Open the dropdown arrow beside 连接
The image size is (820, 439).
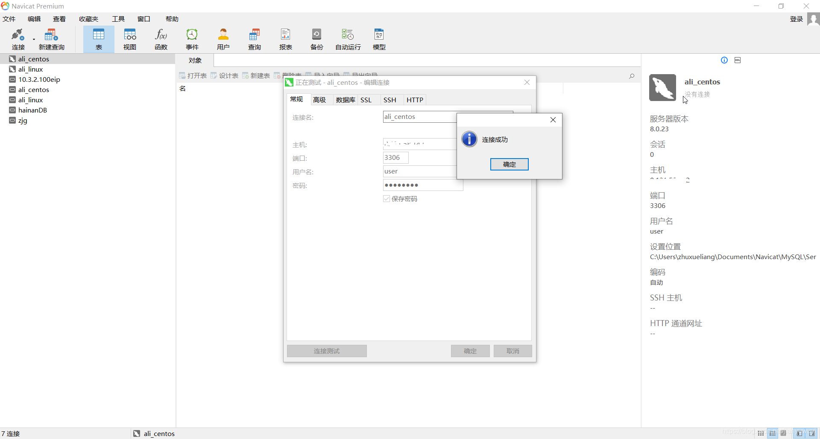click(34, 40)
